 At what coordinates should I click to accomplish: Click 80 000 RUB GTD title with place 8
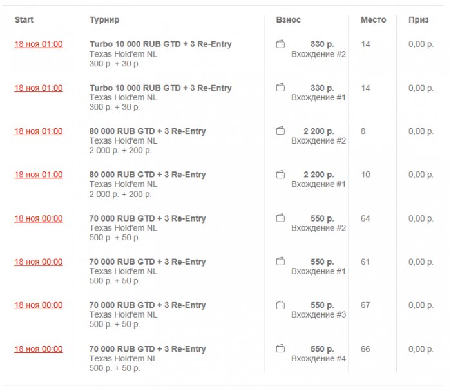[x=148, y=131]
